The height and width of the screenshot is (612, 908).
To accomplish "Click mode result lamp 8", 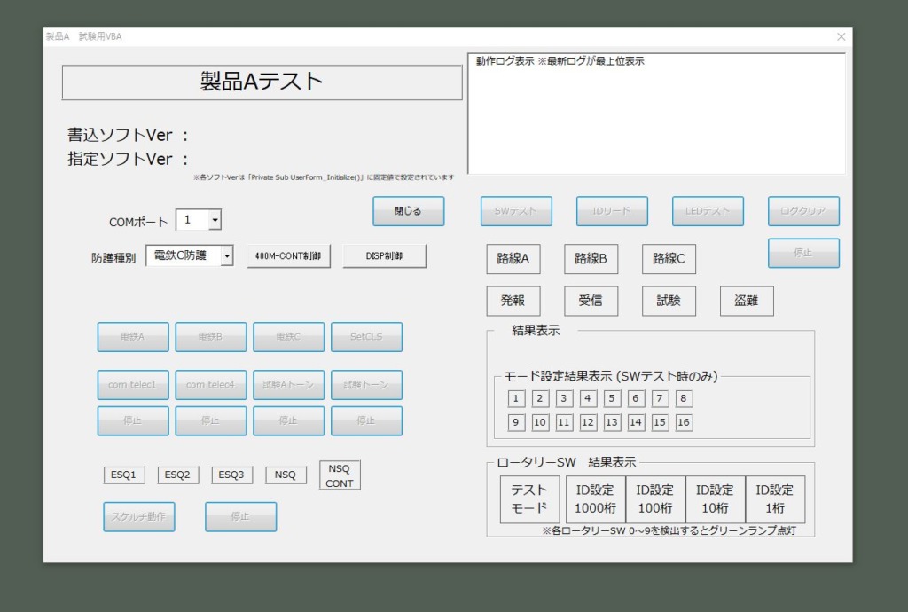I will click(x=684, y=398).
